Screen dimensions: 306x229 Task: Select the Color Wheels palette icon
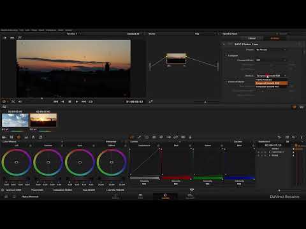(x=18, y=137)
